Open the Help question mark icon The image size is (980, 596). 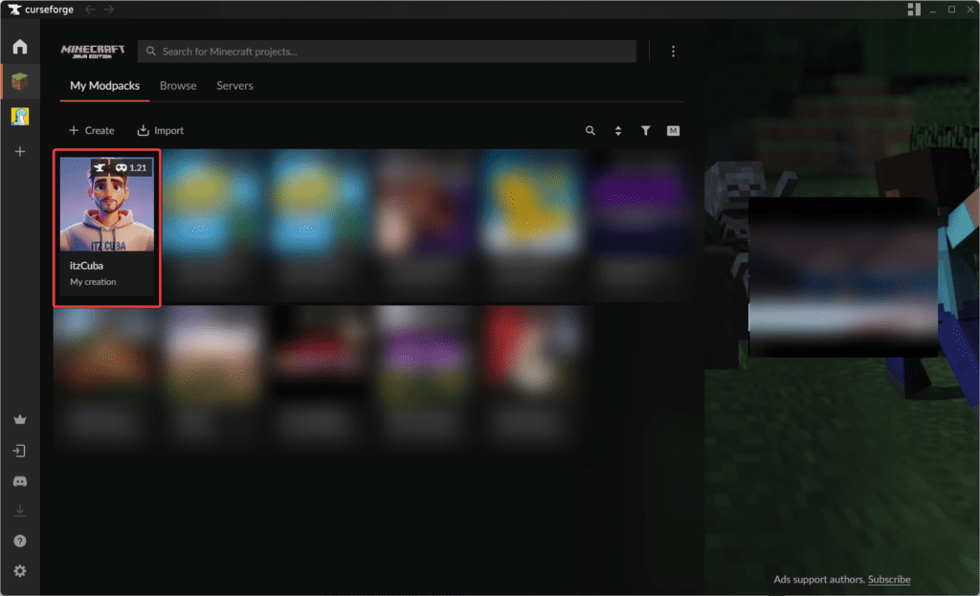coord(19,541)
